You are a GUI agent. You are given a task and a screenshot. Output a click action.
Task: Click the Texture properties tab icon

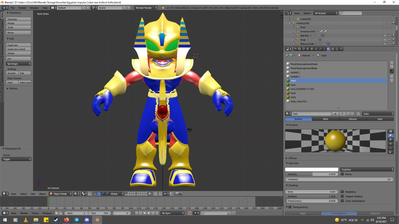click(333, 49)
